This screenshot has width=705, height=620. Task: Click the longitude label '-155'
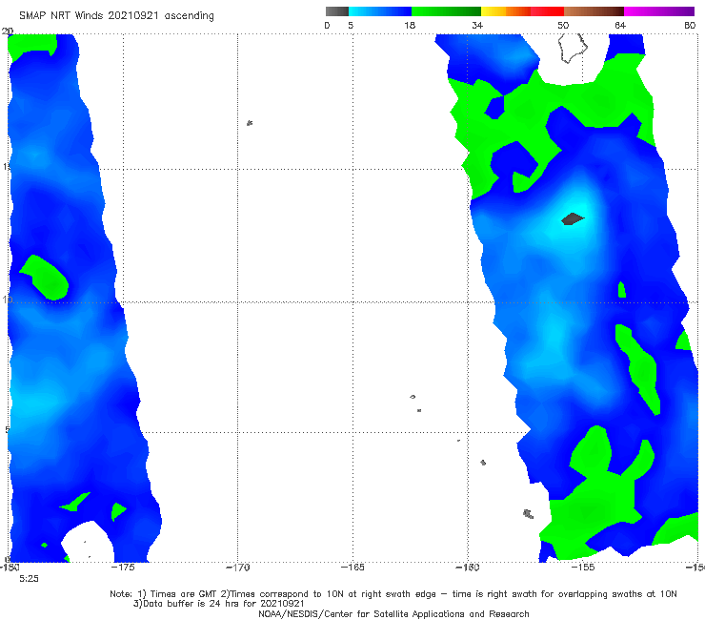point(583,568)
